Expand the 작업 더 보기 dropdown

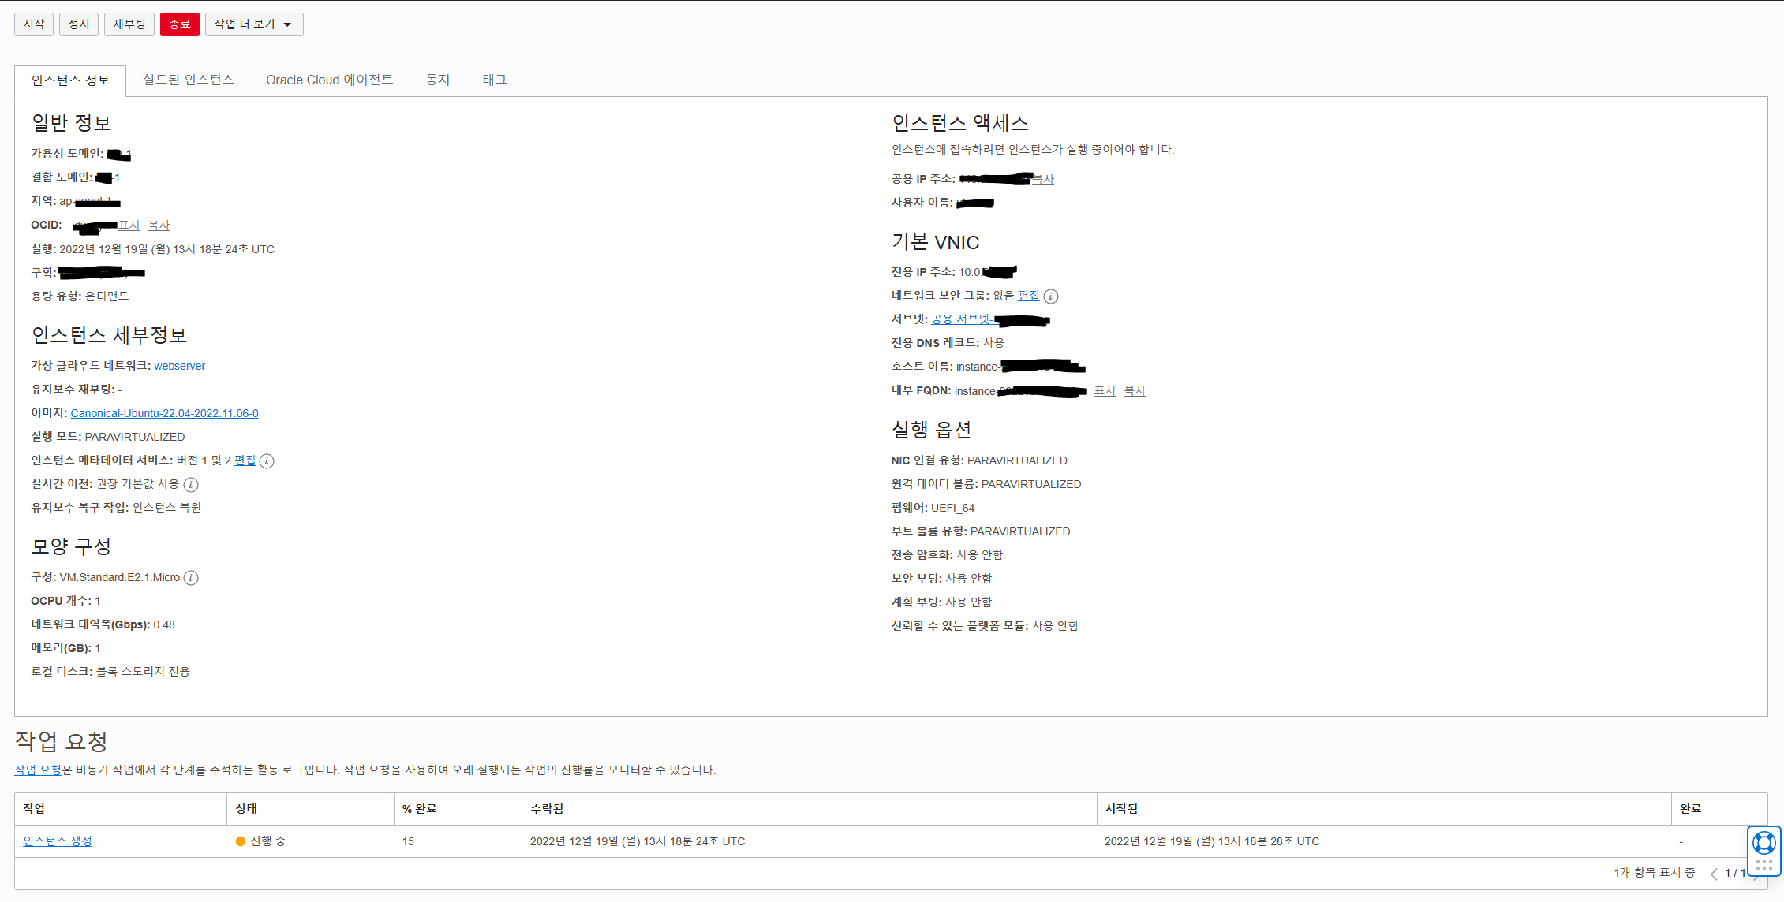coord(254,24)
